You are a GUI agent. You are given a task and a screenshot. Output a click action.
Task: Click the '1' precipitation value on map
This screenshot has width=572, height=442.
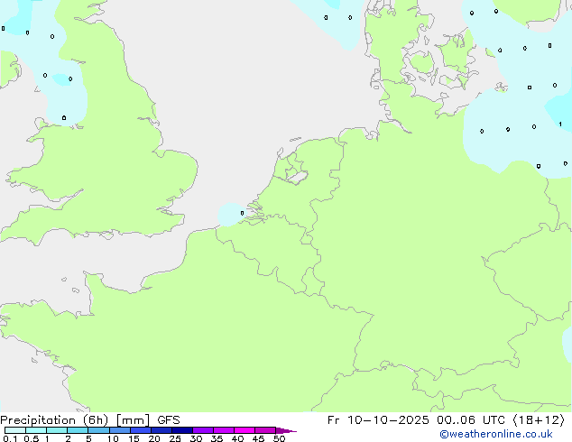(560, 124)
